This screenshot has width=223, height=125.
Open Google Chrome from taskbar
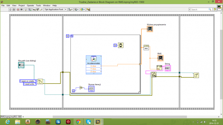tap(78, 122)
